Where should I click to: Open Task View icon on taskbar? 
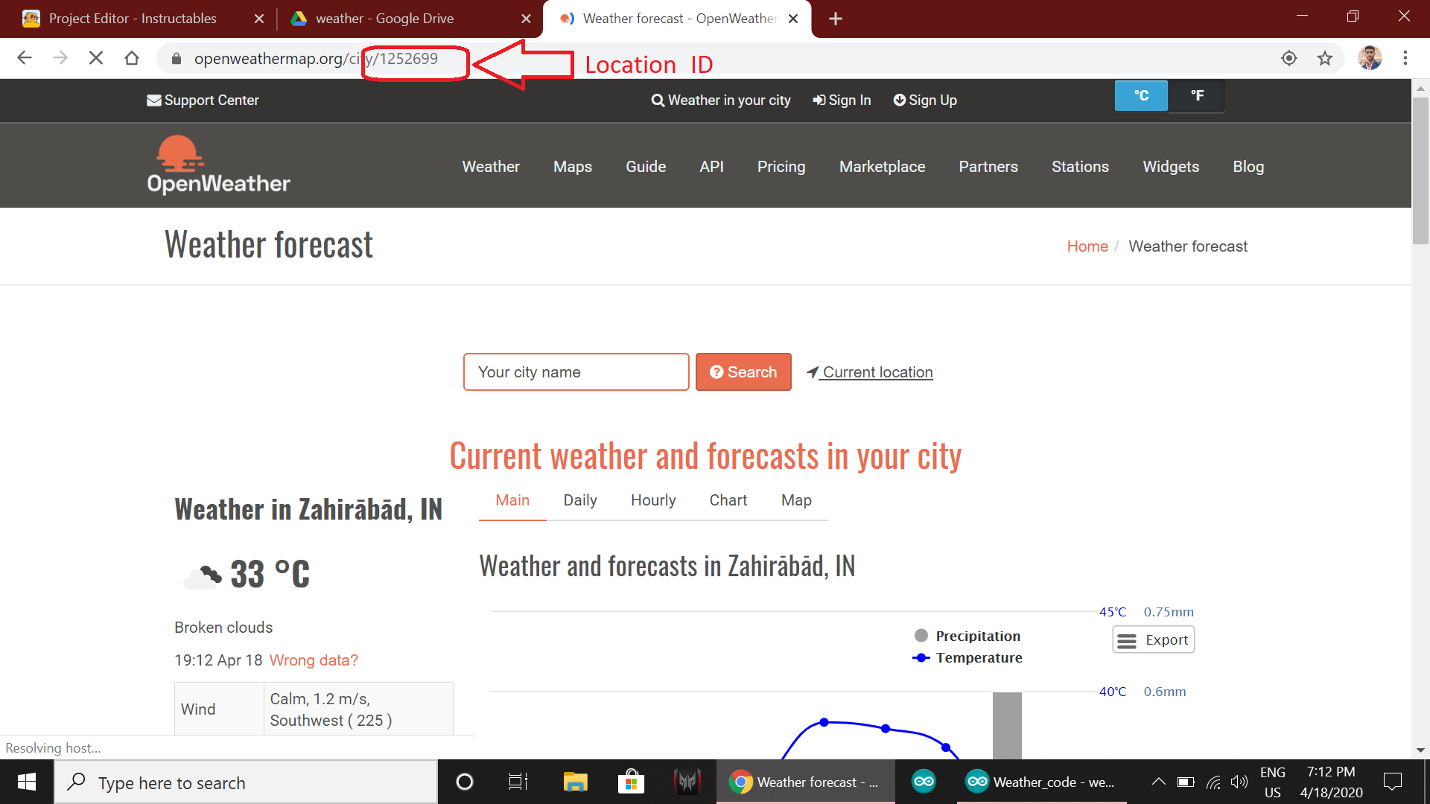pyautogui.click(x=518, y=782)
